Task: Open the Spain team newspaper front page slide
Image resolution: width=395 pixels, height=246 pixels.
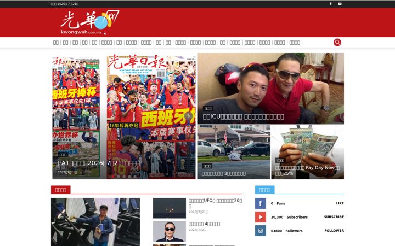Action: [123, 116]
